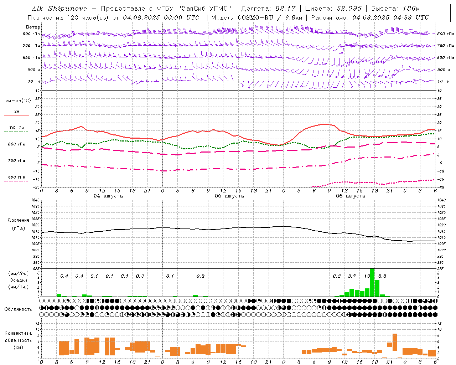Screen dimensions: 456x365
Task: Click the tallest orange convective cloud bar
Action: 395,342
